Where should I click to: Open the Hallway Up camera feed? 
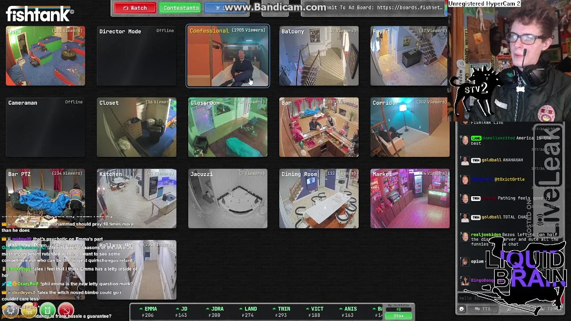click(x=137, y=270)
